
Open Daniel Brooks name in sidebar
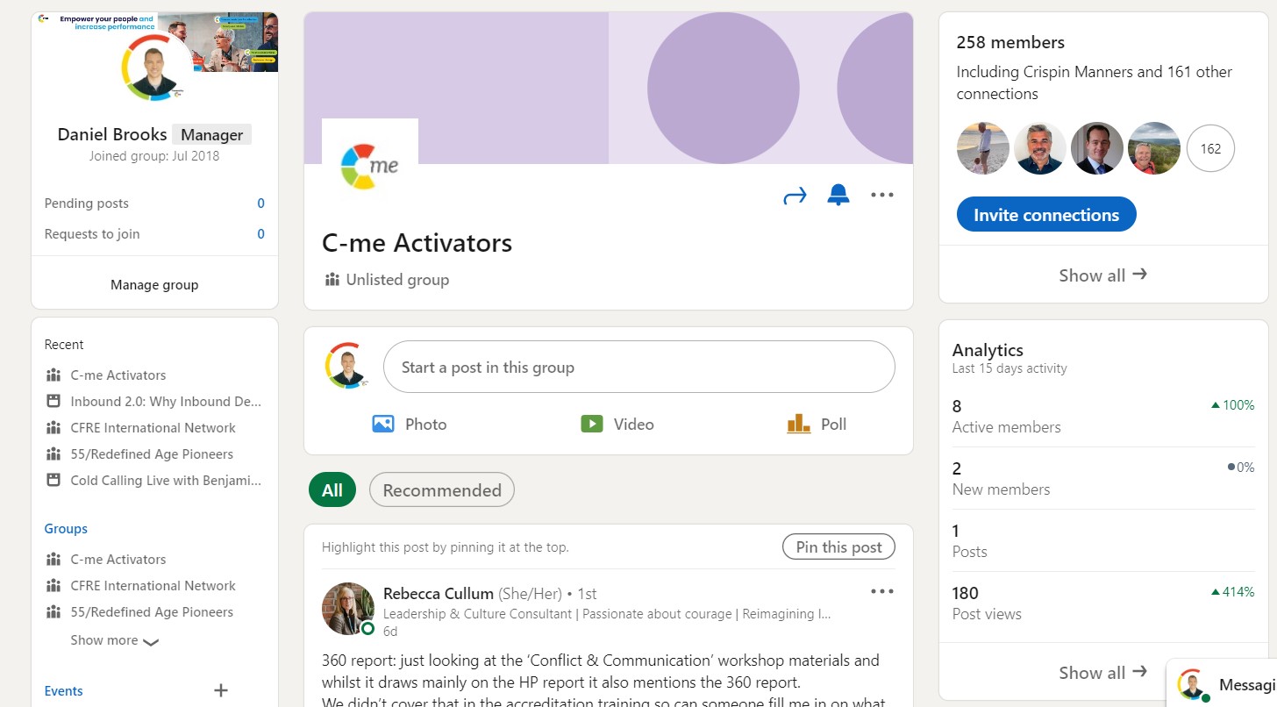click(x=112, y=134)
